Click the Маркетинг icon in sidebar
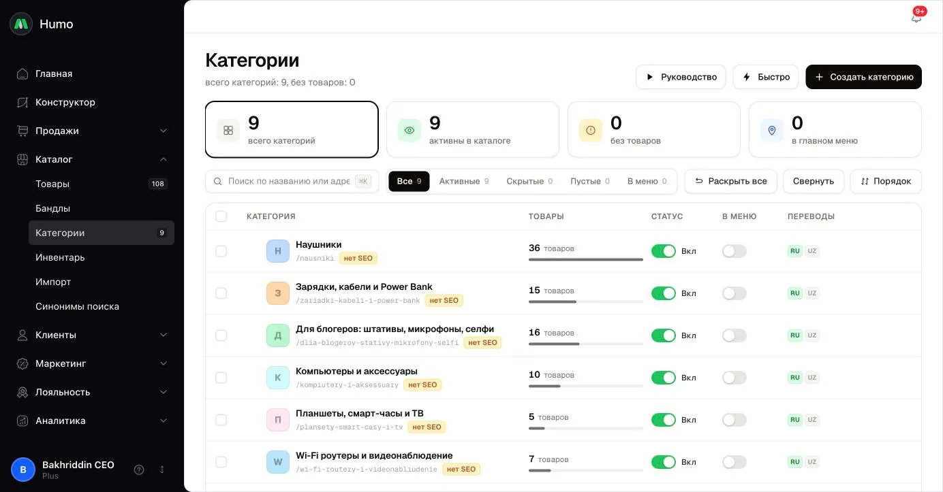Viewport: 943px width, 492px height. click(x=22, y=363)
